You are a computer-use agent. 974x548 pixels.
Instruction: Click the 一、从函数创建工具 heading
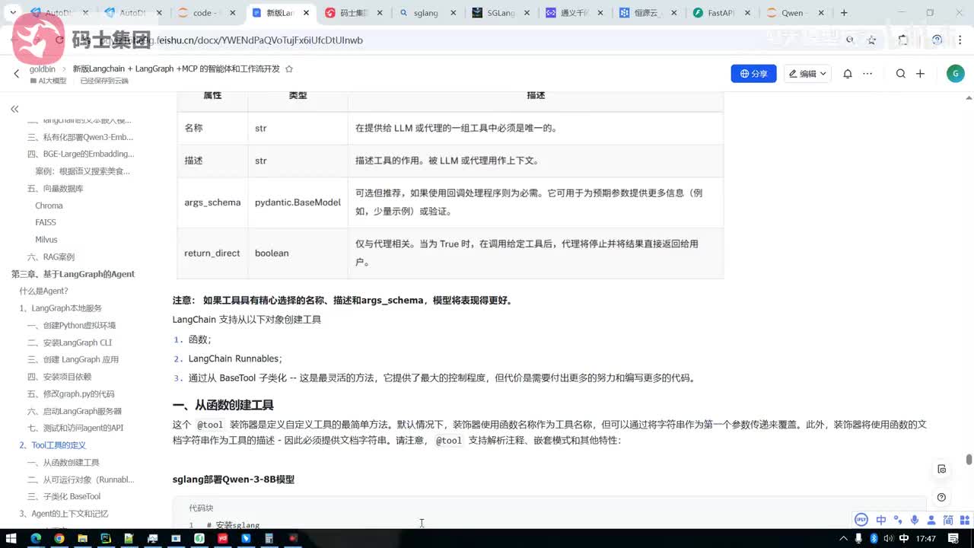click(223, 405)
